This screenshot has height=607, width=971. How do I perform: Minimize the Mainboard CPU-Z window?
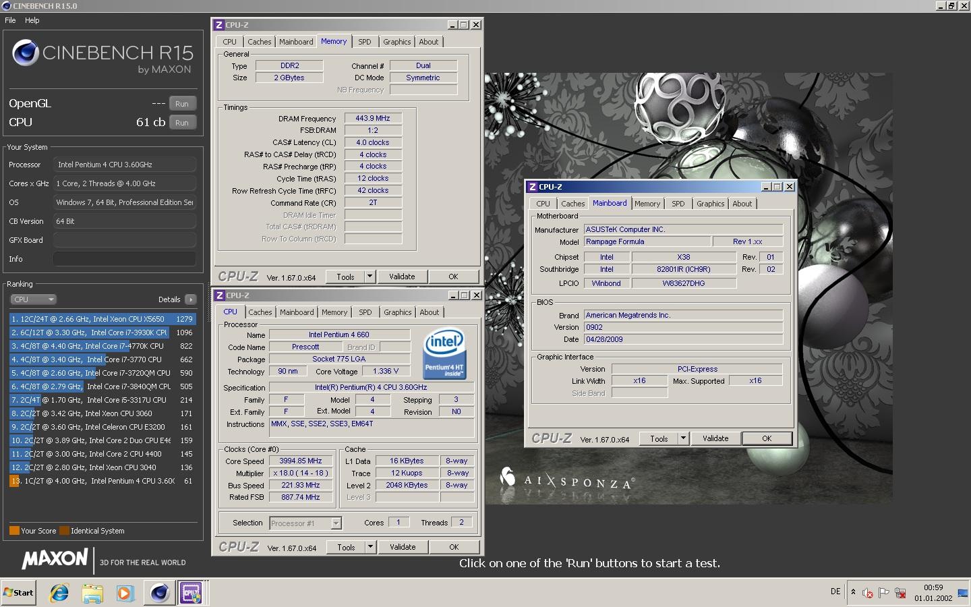[766, 187]
